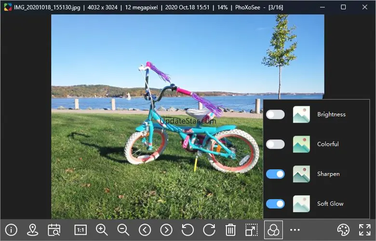Set zoom to actual size 1:1
This screenshot has height=241, width=376.
[81, 230]
